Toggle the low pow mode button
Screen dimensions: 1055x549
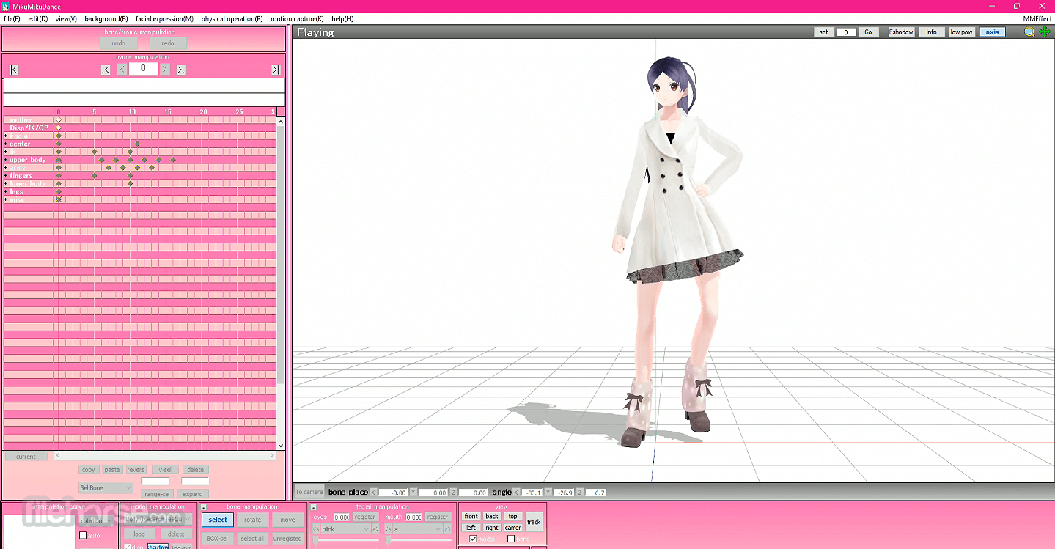(x=962, y=32)
